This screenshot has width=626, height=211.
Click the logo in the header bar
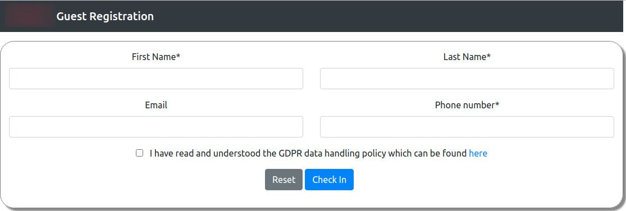click(x=30, y=16)
